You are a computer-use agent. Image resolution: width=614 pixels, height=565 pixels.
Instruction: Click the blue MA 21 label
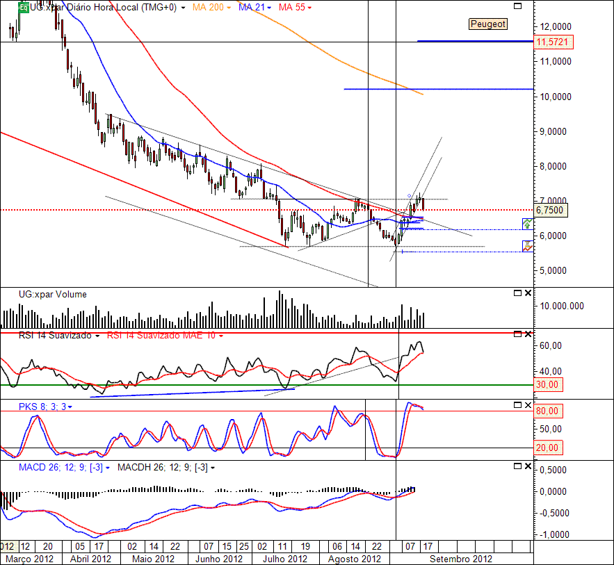[x=252, y=8]
